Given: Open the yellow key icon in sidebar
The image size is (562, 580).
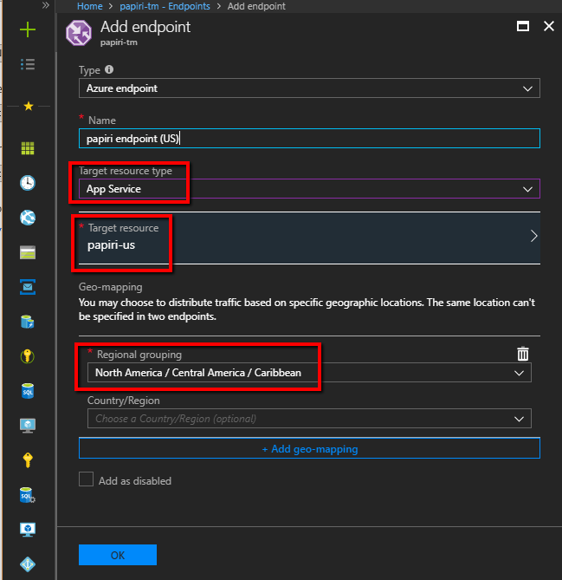Looking at the screenshot, I should click(28, 460).
